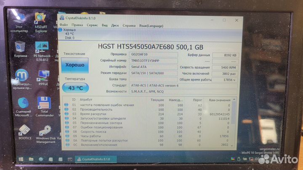
Task: Minimize the CrystalDiskInfo window
Action: tap(212, 20)
